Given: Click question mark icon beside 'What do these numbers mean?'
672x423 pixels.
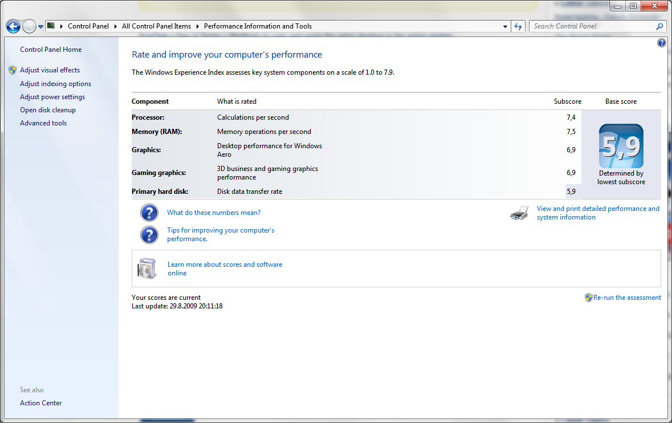Looking at the screenshot, I should pos(149,213).
